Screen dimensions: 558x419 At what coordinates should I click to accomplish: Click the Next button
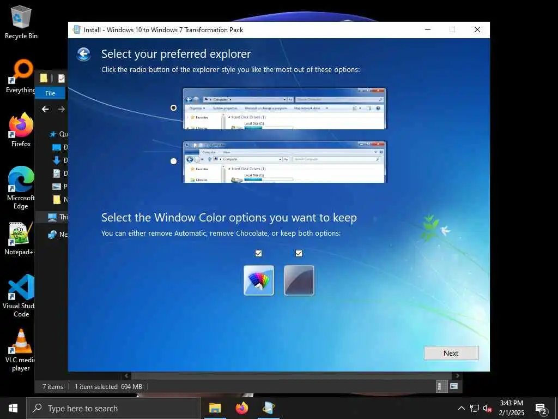click(451, 353)
